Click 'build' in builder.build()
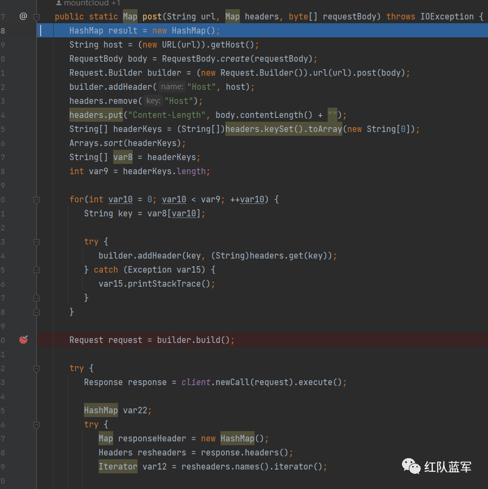The width and height of the screenshot is (488, 489). click(208, 340)
